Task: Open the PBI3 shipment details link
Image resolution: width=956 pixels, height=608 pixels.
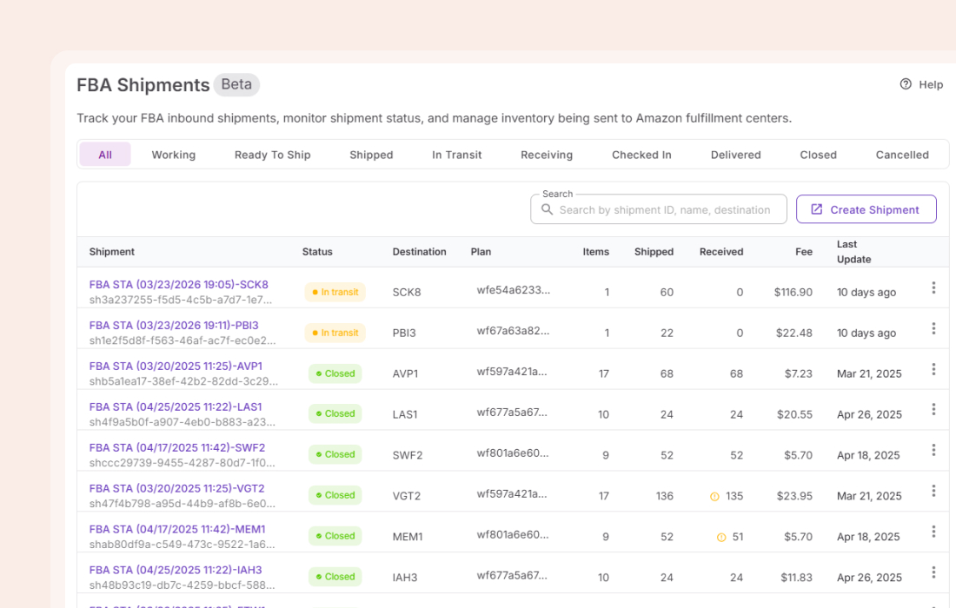Action: (174, 325)
